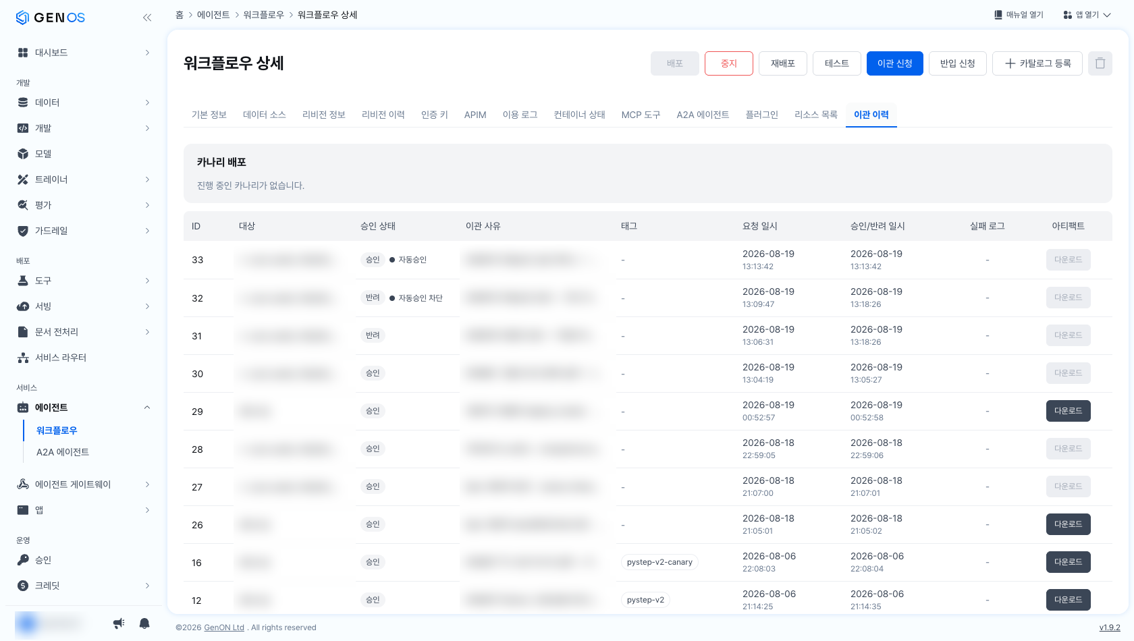The image size is (1134, 641).
Task: Expand the 도구 menu chevron
Action: point(147,281)
